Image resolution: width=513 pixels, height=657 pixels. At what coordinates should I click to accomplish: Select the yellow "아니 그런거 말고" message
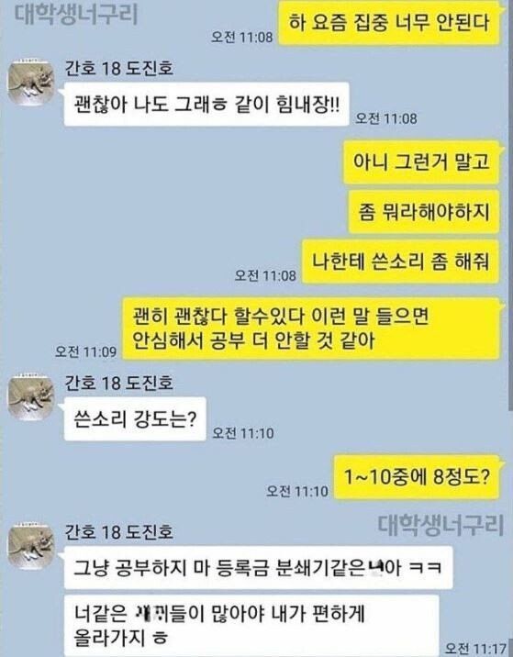(421, 161)
